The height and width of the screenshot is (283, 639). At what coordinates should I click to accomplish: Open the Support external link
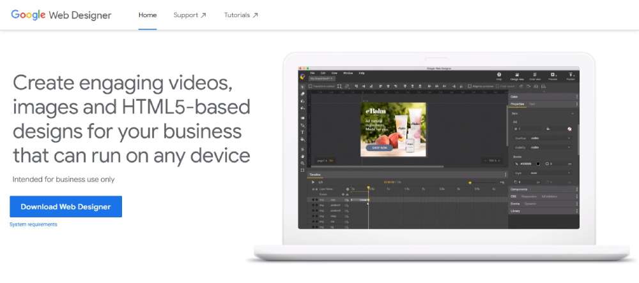pyautogui.click(x=190, y=15)
